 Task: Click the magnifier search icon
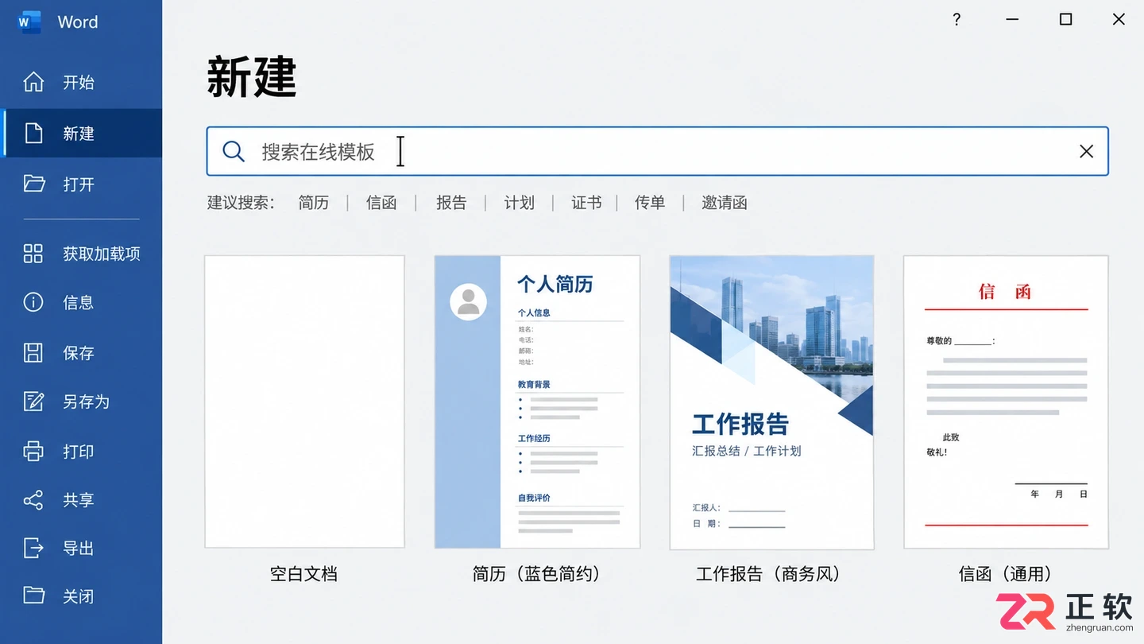click(x=233, y=151)
